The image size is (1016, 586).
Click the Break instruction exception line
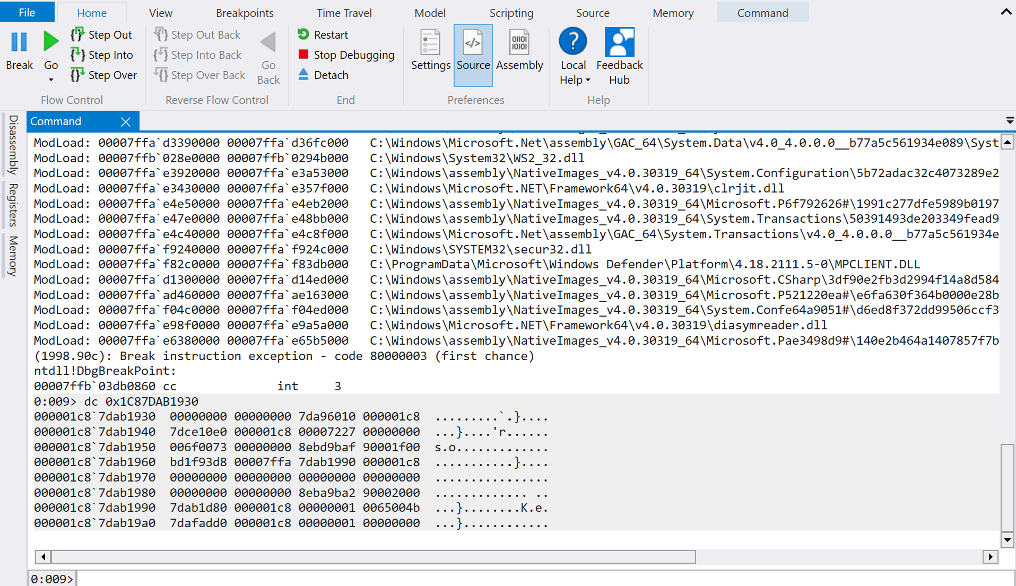284,356
